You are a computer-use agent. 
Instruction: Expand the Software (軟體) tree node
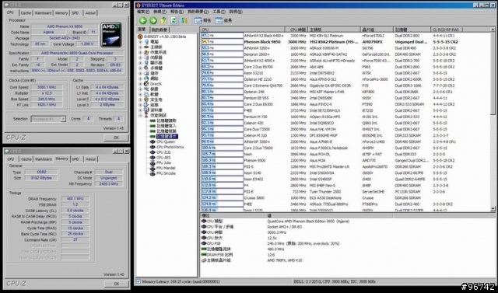(x=140, y=94)
